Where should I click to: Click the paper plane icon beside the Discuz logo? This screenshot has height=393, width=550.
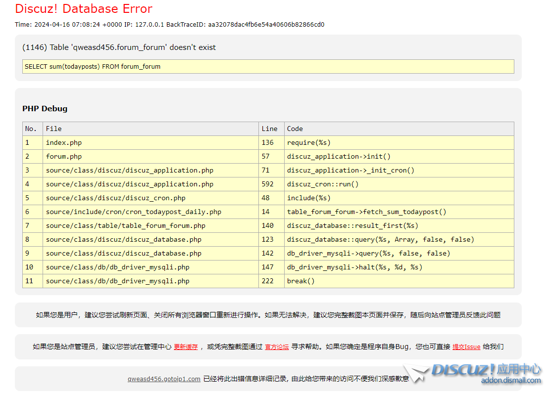pyautogui.click(x=415, y=373)
